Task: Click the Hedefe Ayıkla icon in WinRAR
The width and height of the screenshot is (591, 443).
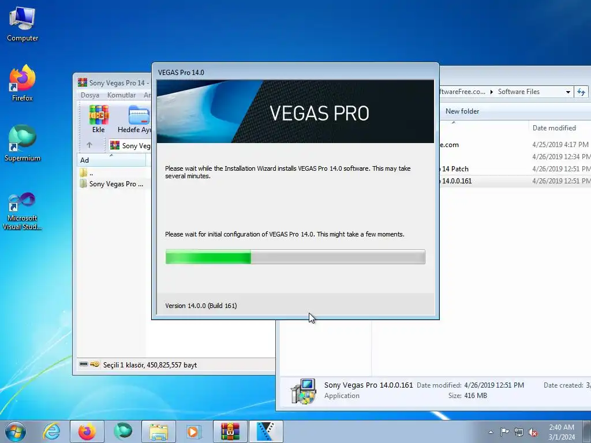Action: (134, 119)
